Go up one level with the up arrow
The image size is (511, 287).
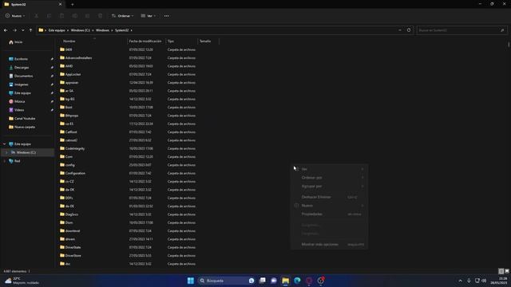(x=30, y=30)
